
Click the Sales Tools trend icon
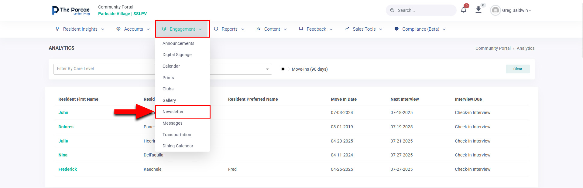[347, 29]
